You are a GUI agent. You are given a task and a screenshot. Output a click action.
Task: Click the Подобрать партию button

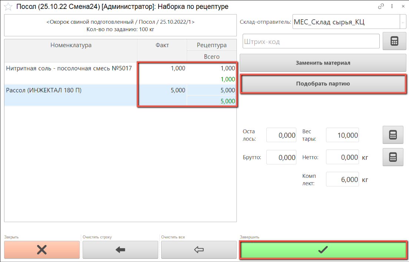[323, 84]
